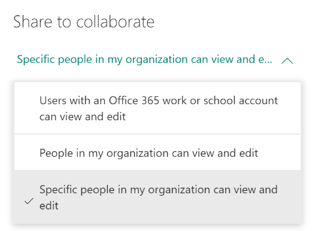Viewport: 315px width, 231px height.
Task: Click the Share to collaborate heading
Action: (84, 22)
